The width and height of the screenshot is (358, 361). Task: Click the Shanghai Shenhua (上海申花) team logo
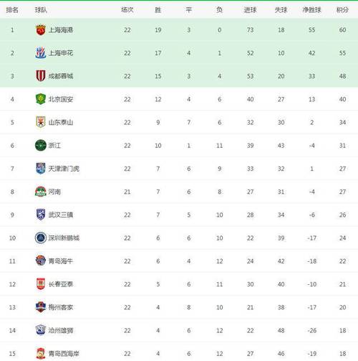pos(41,53)
